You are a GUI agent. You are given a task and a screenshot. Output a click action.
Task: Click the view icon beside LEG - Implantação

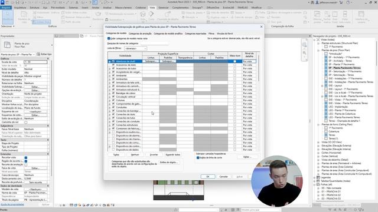(x=326, y=107)
